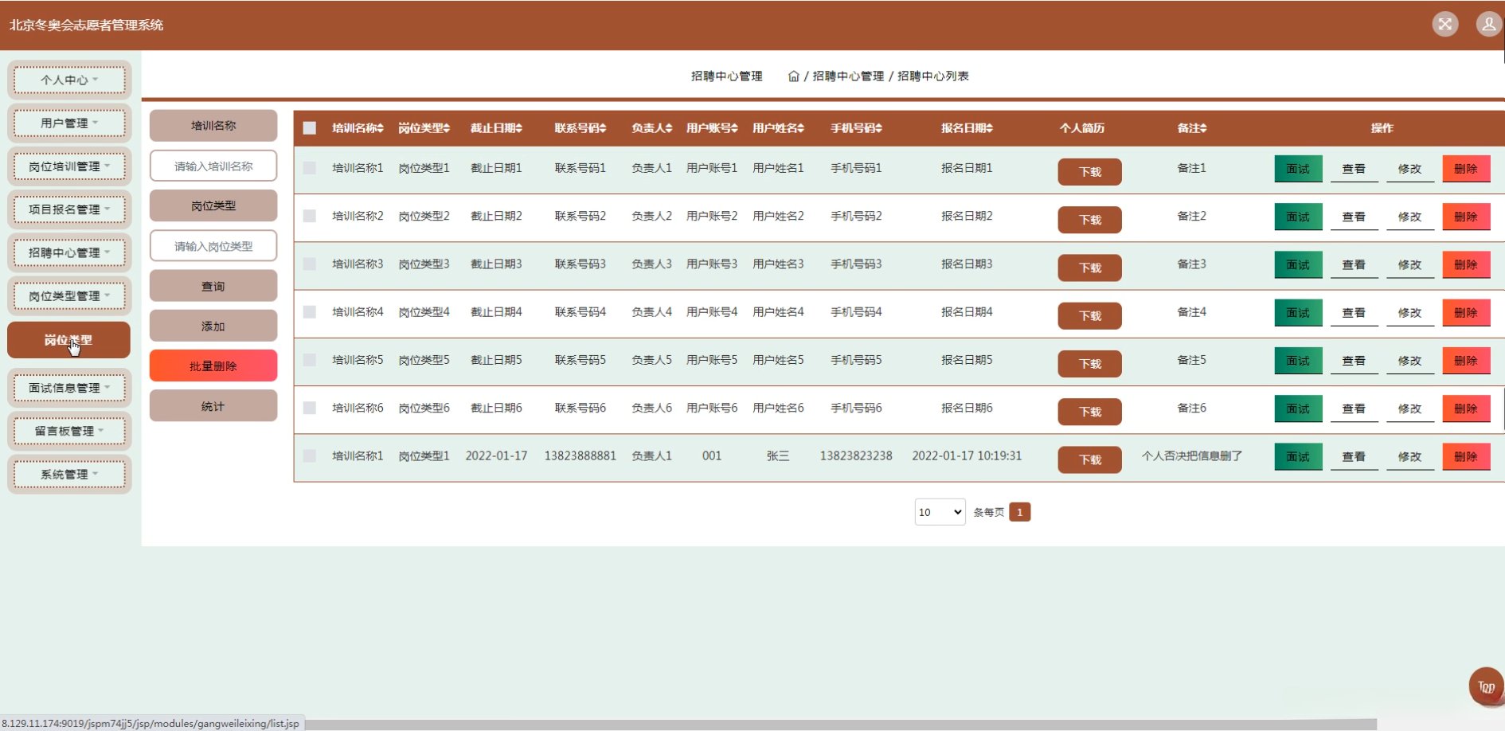Focus the 请输入培训名称 input field
The height and width of the screenshot is (731, 1505).
[213, 166]
